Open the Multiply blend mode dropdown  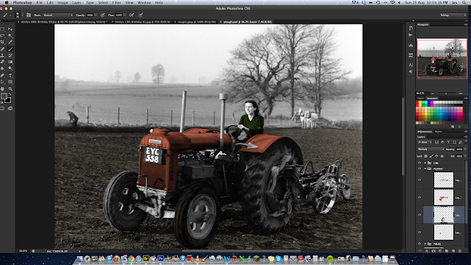(431, 149)
